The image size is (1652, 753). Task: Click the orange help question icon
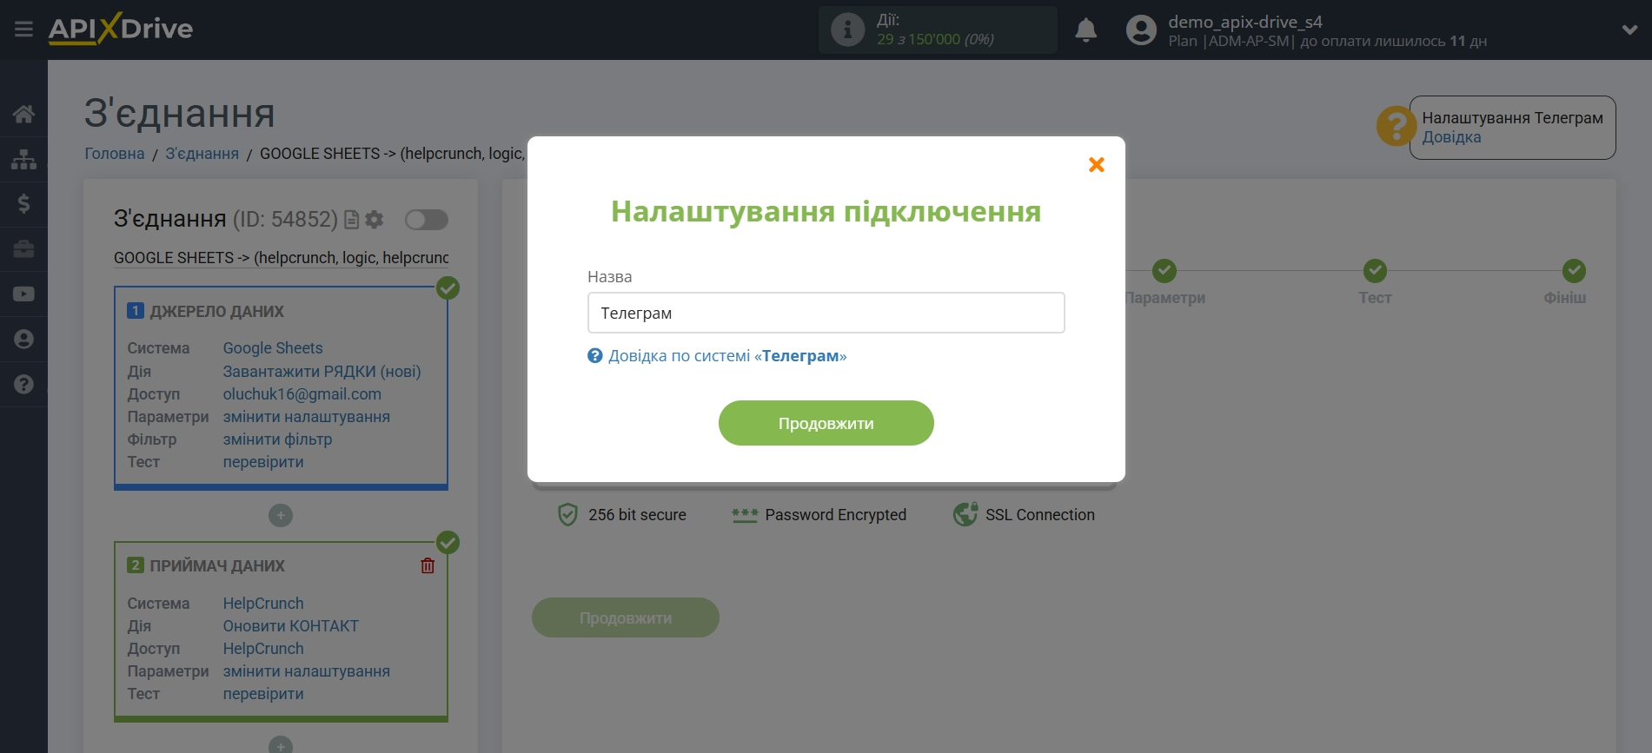tap(1396, 127)
